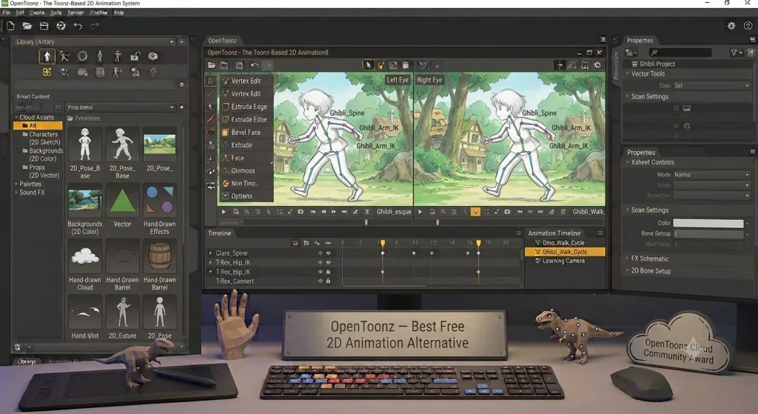Image resolution: width=758 pixels, height=414 pixels.
Task: Open Characters (2D Sketch) folder in tree
Action: tap(44, 138)
